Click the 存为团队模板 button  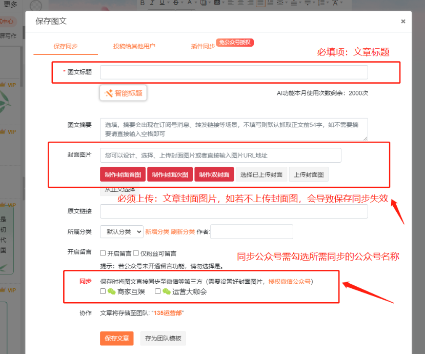[163, 339]
